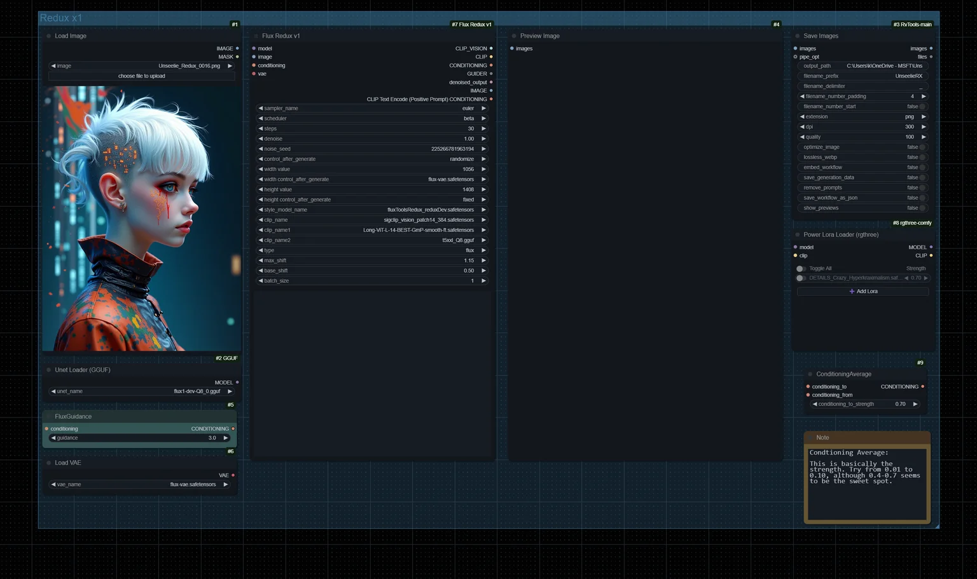Open the scheduler beta dropdown
977x579 pixels.
click(x=372, y=119)
